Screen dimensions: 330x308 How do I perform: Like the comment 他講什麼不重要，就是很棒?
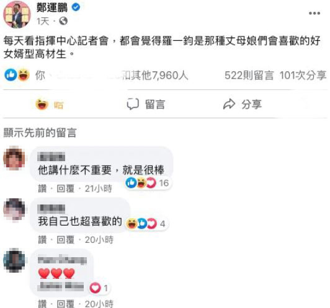click(42, 188)
